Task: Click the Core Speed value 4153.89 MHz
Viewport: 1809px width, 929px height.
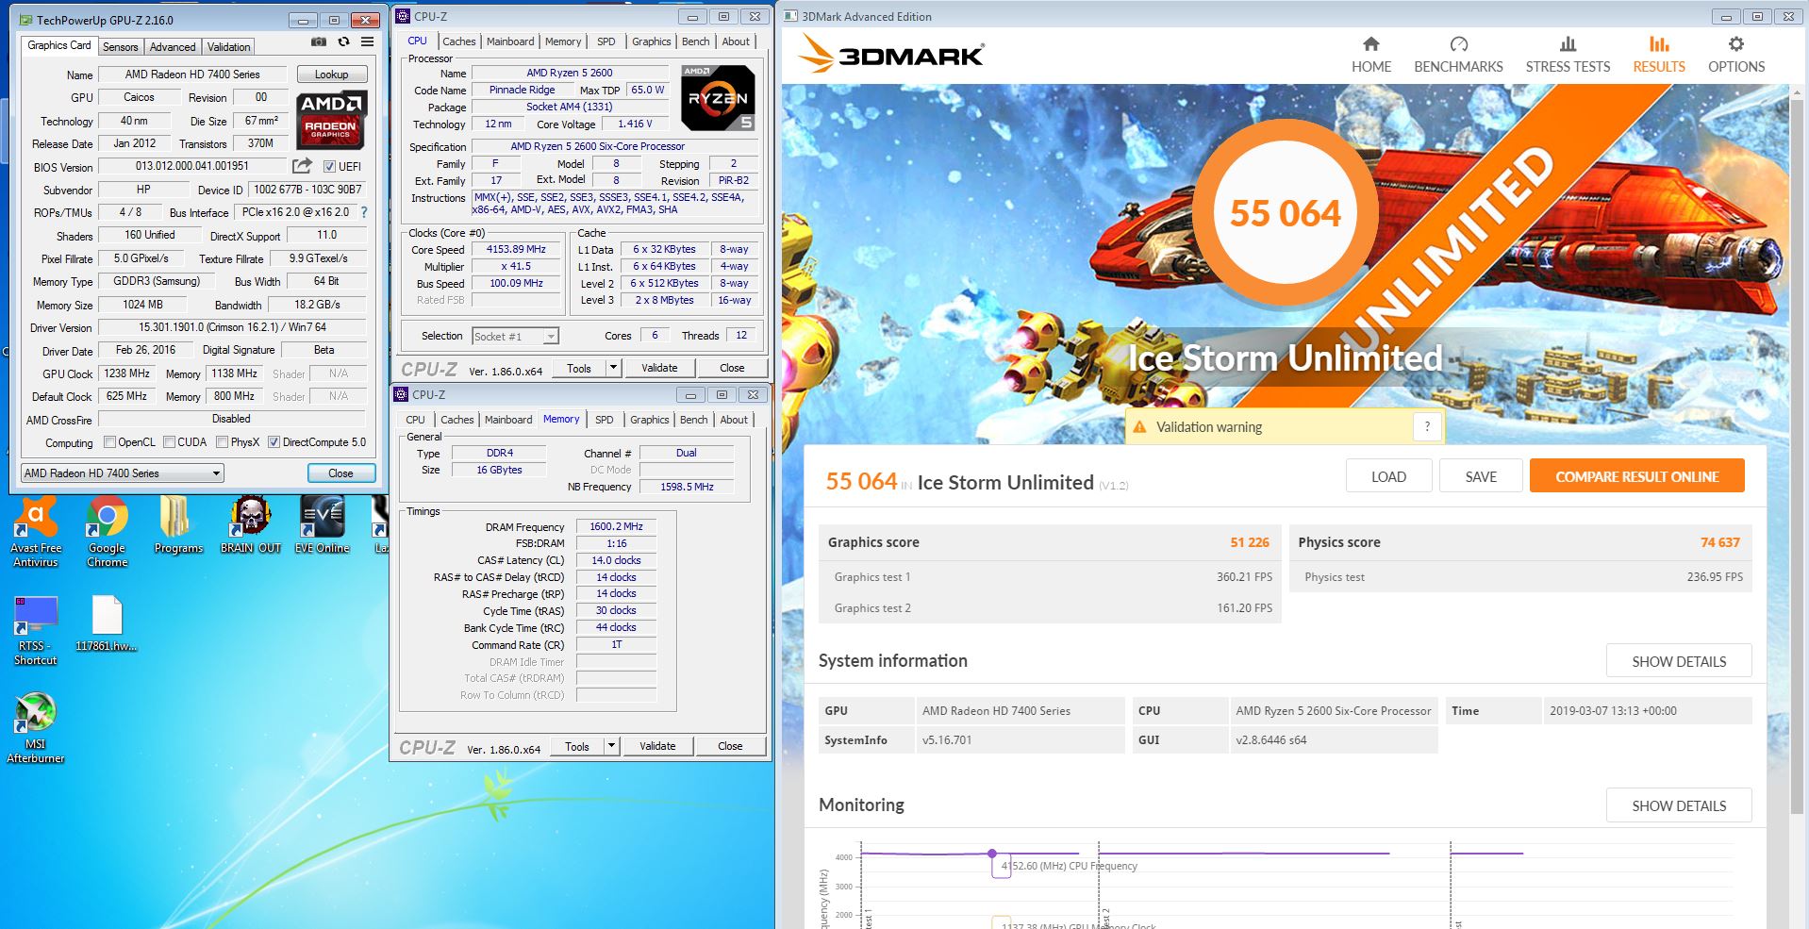Action: coord(516,250)
